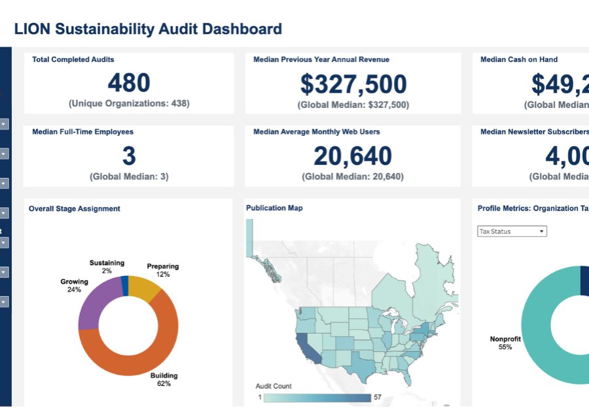Image resolution: width=589 pixels, height=412 pixels.
Task: Open the topmost sidebar filter dropdown arrow
Action: coord(4,124)
